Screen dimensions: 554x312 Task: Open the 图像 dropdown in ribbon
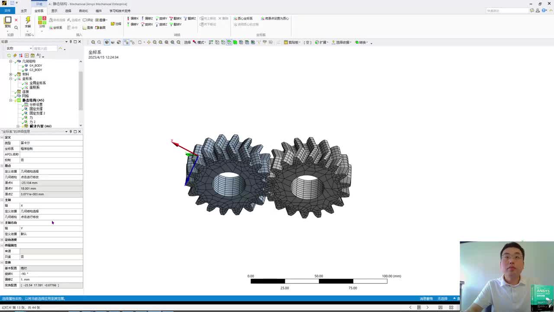point(101,20)
